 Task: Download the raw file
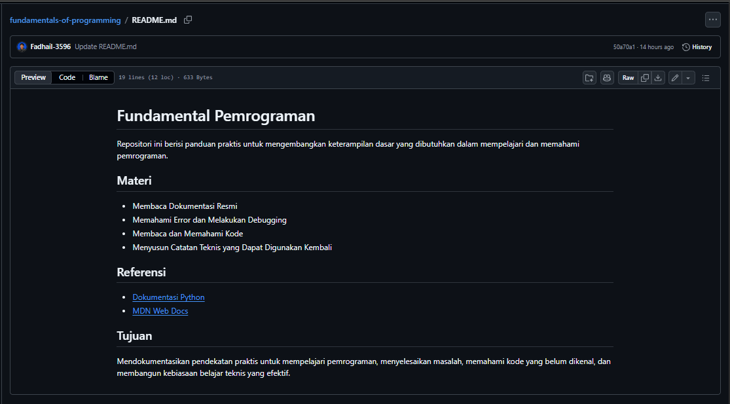(658, 78)
